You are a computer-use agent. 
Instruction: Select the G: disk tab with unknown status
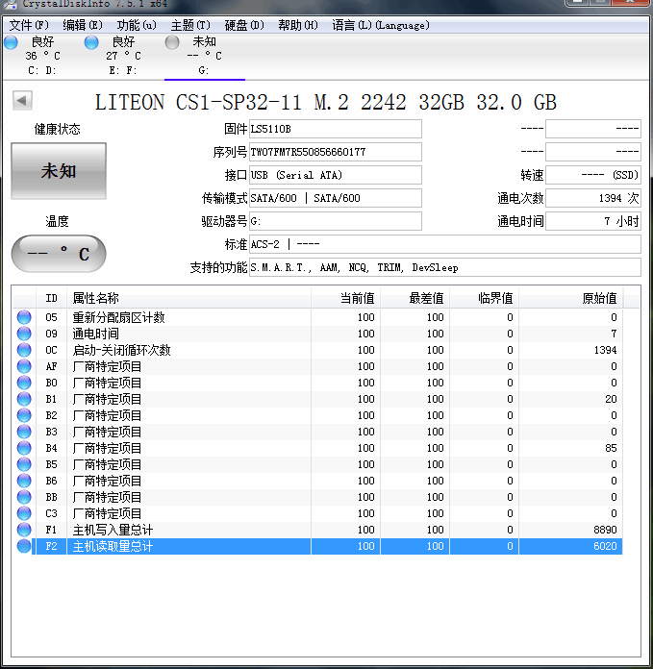click(205, 56)
